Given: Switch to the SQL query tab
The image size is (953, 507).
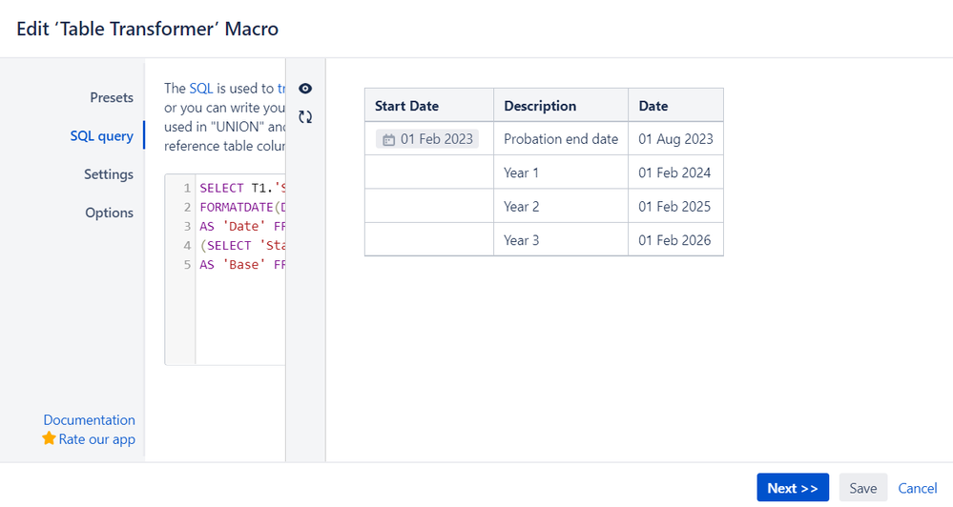Looking at the screenshot, I should click(101, 135).
